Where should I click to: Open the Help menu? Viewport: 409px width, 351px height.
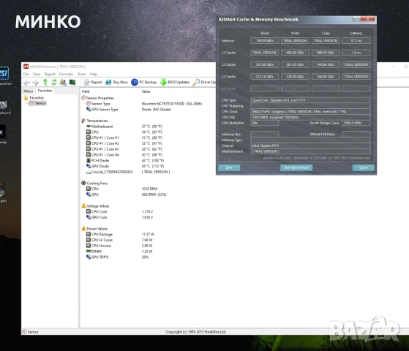[94, 74]
